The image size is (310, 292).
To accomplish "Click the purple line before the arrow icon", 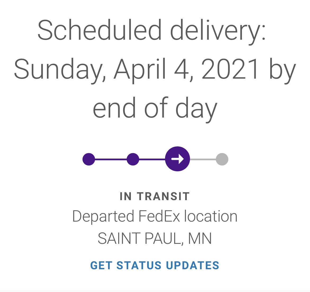I will (152, 159).
